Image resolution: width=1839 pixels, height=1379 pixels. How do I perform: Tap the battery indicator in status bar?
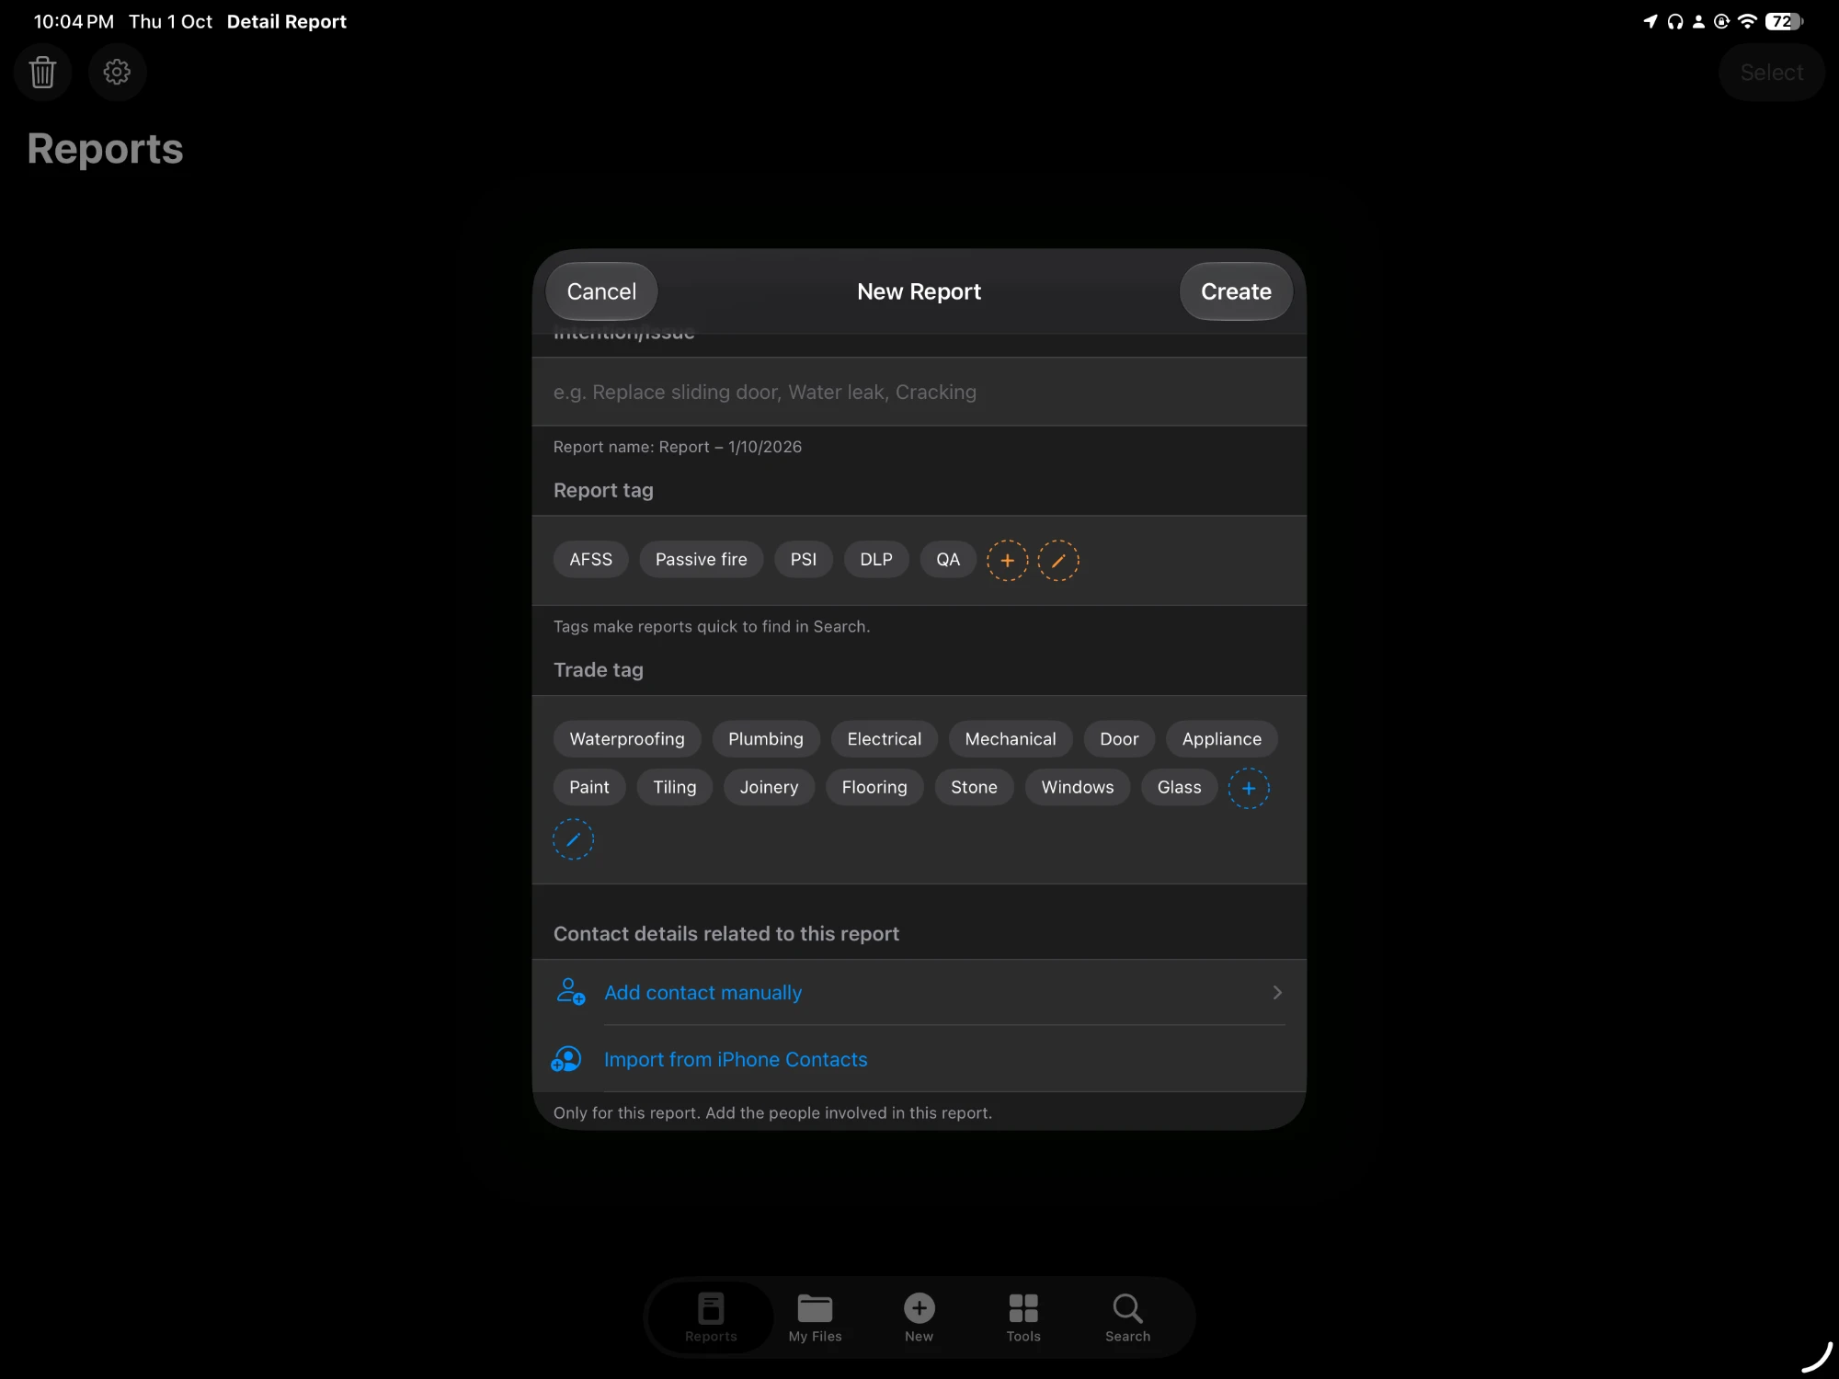(x=1784, y=21)
